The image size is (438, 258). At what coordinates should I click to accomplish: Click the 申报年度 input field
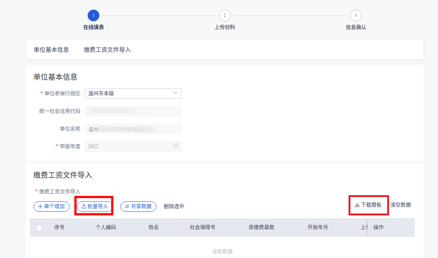point(129,146)
